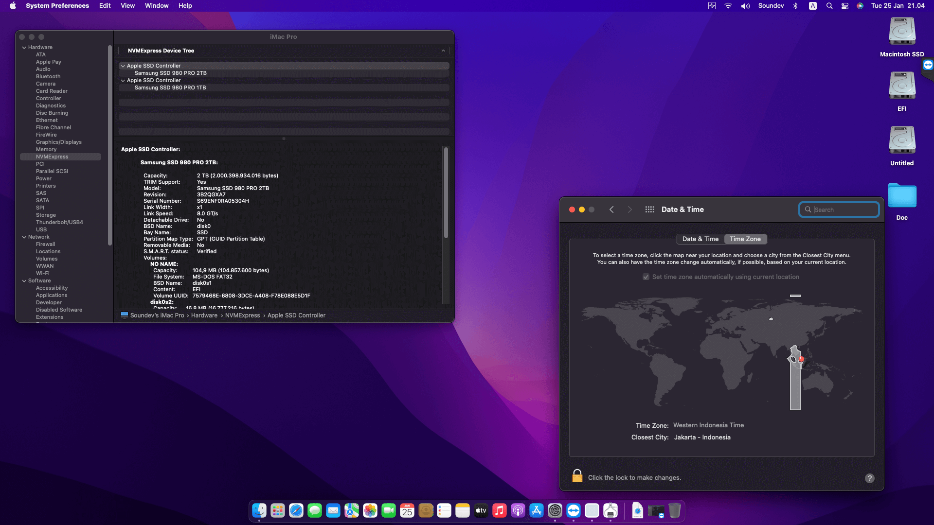Collapse the first Apple SSD Controller entry
Image resolution: width=934 pixels, height=525 pixels.
coord(123,66)
